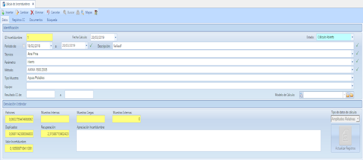Image resolution: width=363 pixels, height=160 pixels.
Task: Click the open-folder icon beside Modelo de Cálculo
Action: point(352,95)
